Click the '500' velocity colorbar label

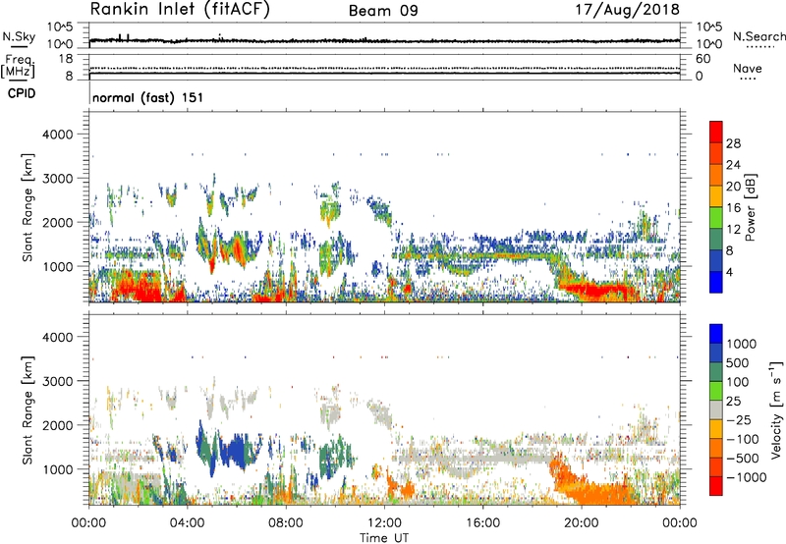click(x=738, y=363)
